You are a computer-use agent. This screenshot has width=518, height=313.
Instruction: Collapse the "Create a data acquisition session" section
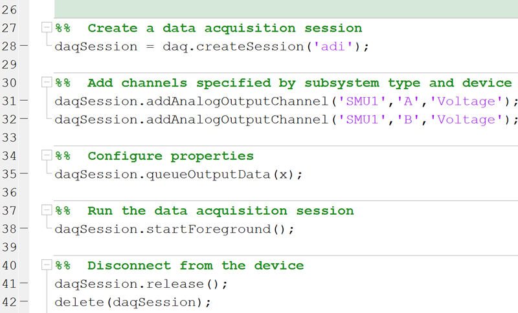point(45,28)
